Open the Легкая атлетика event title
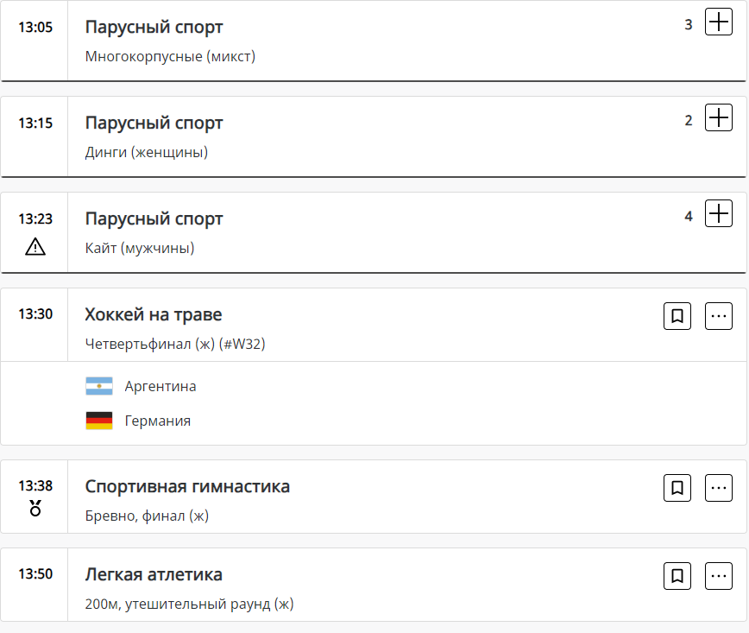The height and width of the screenshot is (633, 749). pyautogui.click(x=154, y=574)
